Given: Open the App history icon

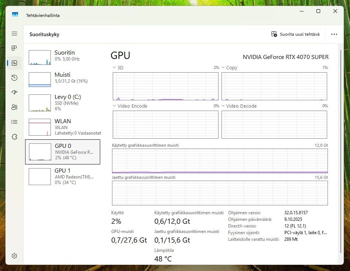Looking at the screenshot, I should [14, 78].
